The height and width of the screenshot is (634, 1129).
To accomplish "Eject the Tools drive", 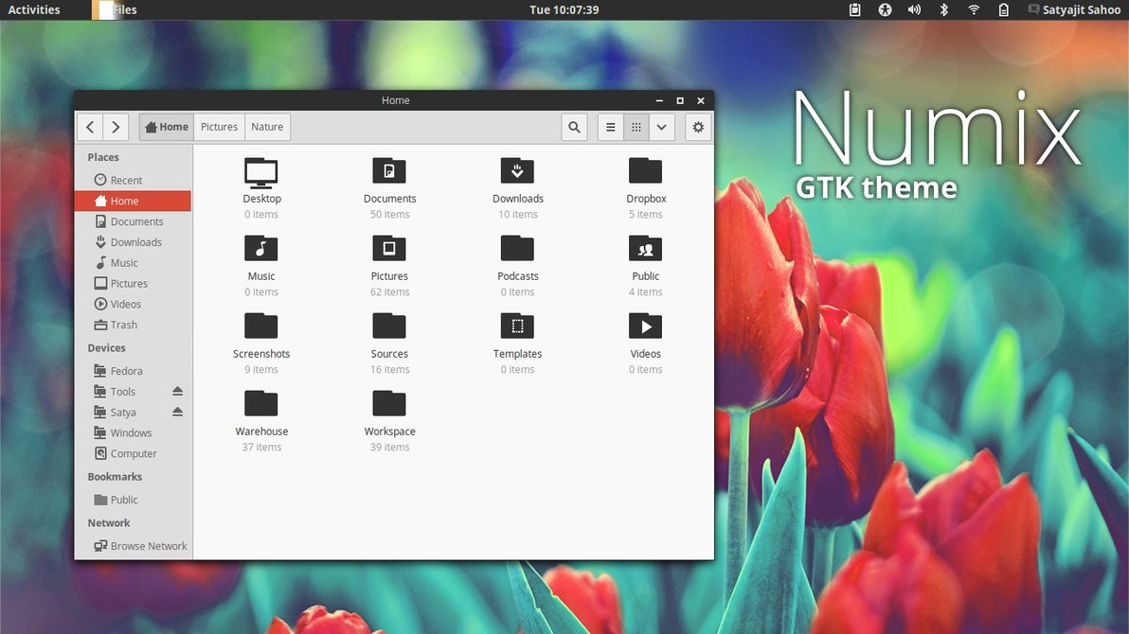I will (x=177, y=392).
